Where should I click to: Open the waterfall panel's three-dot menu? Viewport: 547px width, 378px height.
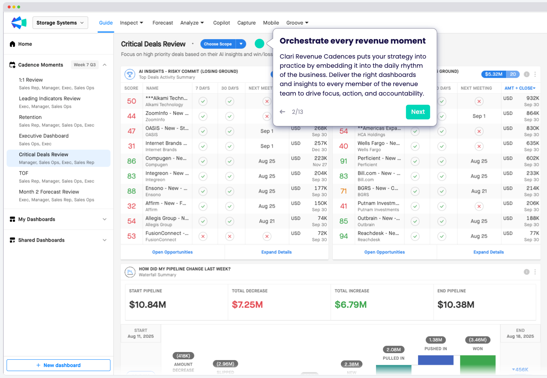535,272
